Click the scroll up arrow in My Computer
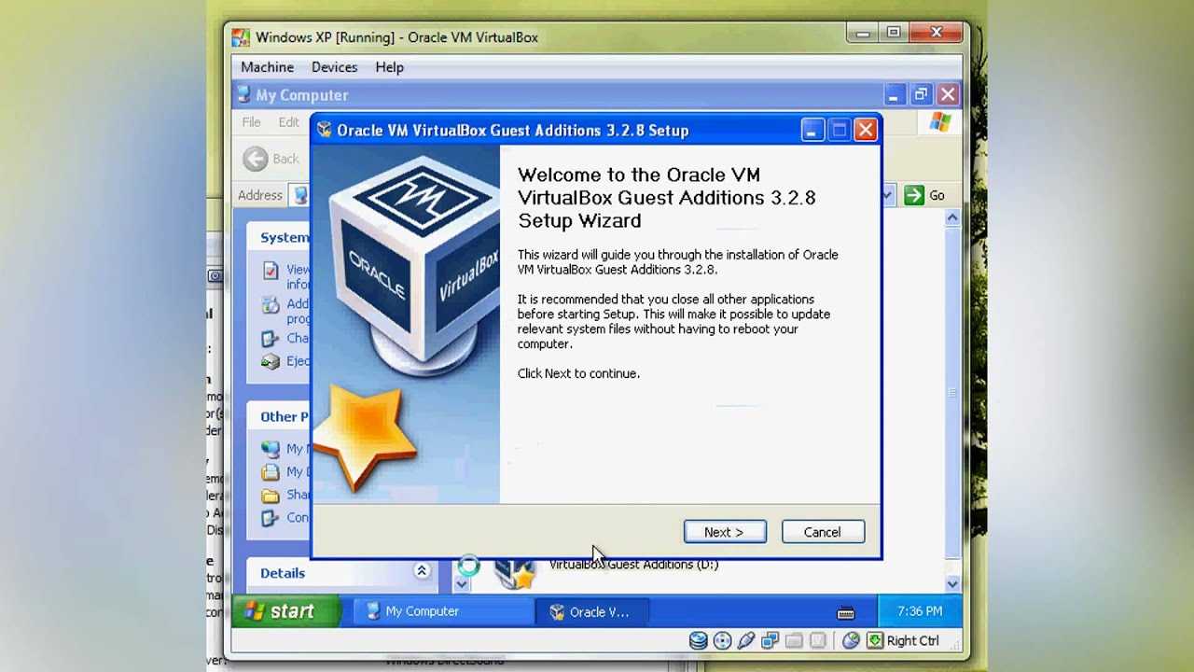 tap(952, 217)
